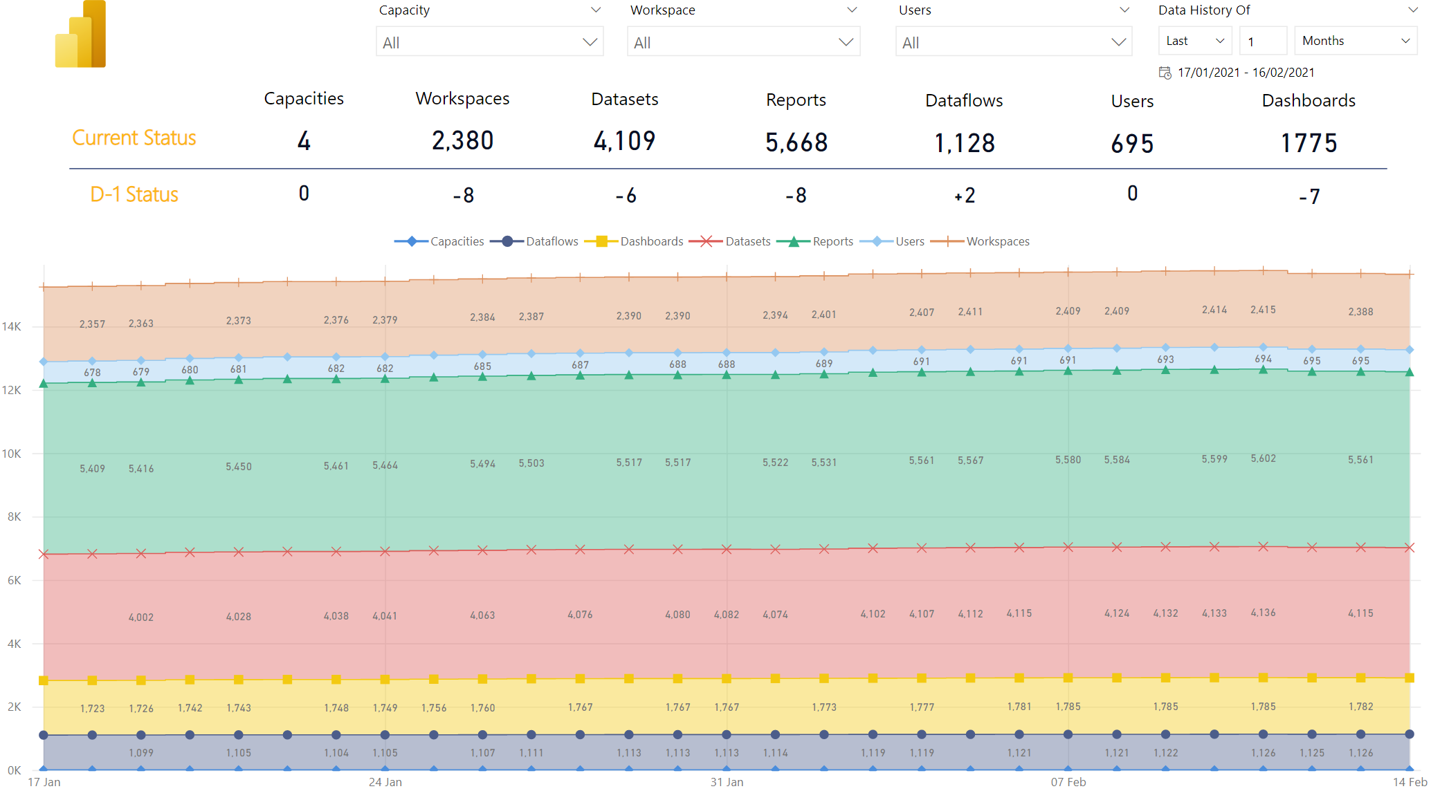Click the Users data label 678
Screen dimensions: 1431x800
(x=92, y=373)
